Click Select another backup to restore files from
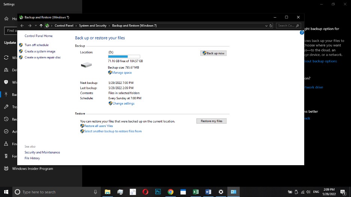 (x=113, y=131)
